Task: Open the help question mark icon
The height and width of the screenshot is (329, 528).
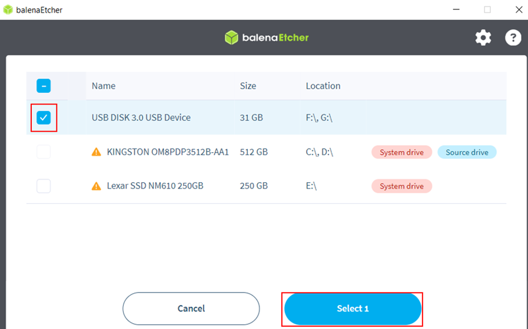Action: click(513, 38)
